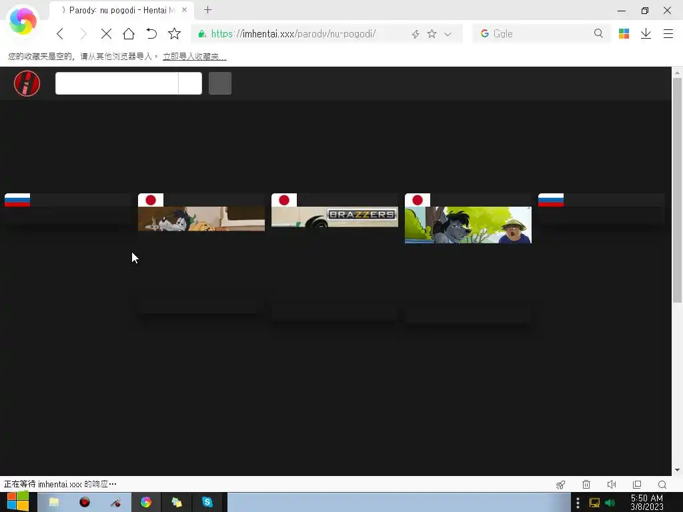683x512 pixels.
Task: Switch to the browser taskbar icon
Action: [146, 503]
